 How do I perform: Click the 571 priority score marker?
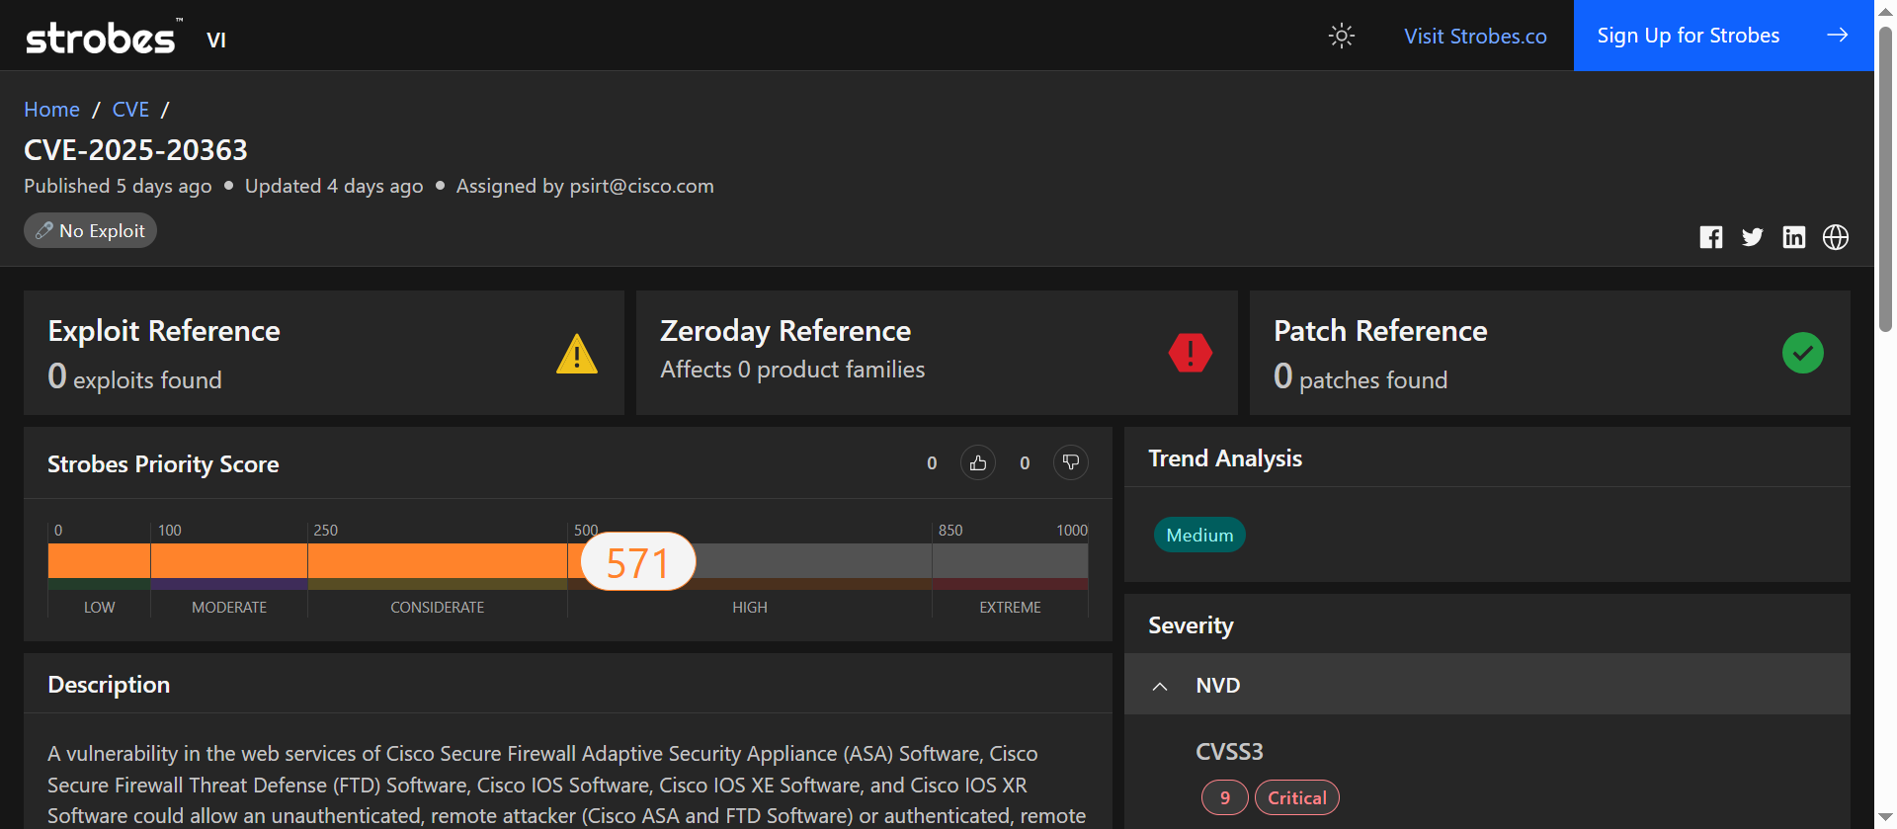point(638,562)
